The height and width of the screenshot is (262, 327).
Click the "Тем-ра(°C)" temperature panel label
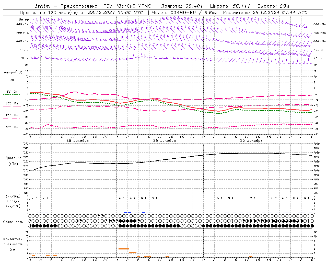click(x=12, y=72)
